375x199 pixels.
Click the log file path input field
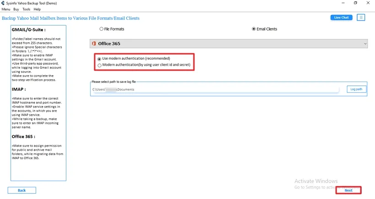click(x=215, y=90)
